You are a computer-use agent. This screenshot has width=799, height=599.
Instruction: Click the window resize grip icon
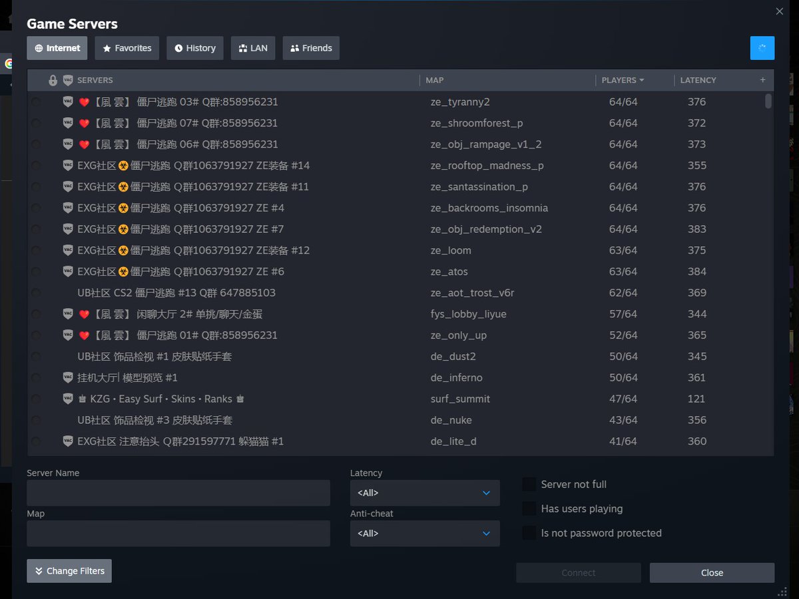point(782,592)
